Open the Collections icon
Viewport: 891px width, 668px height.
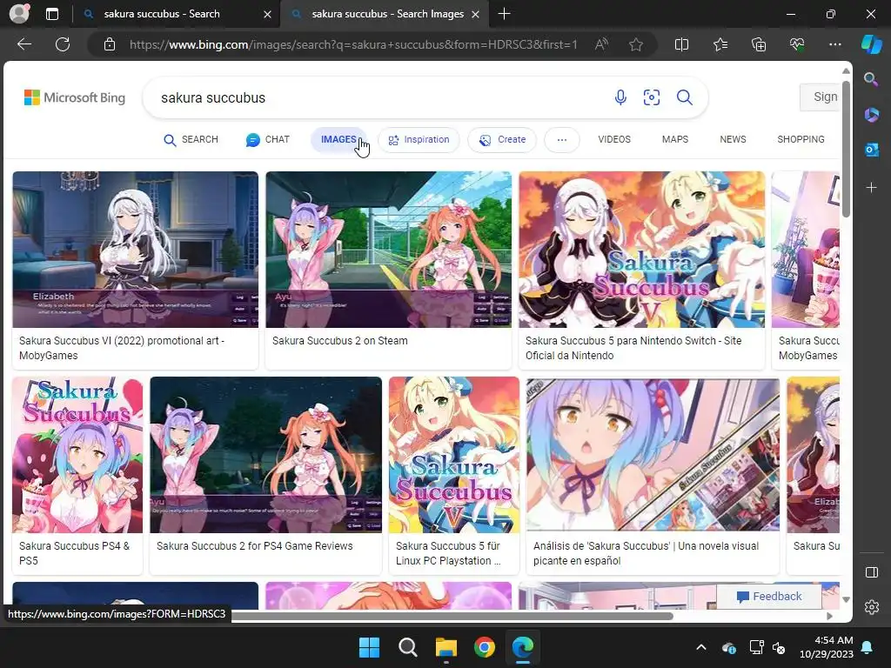[x=759, y=44]
